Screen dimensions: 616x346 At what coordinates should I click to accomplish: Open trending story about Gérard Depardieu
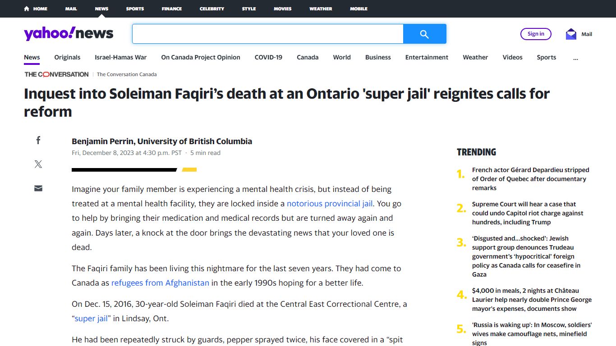coord(531,179)
